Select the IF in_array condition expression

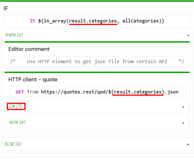pyautogui.click(x=97, y=21)
